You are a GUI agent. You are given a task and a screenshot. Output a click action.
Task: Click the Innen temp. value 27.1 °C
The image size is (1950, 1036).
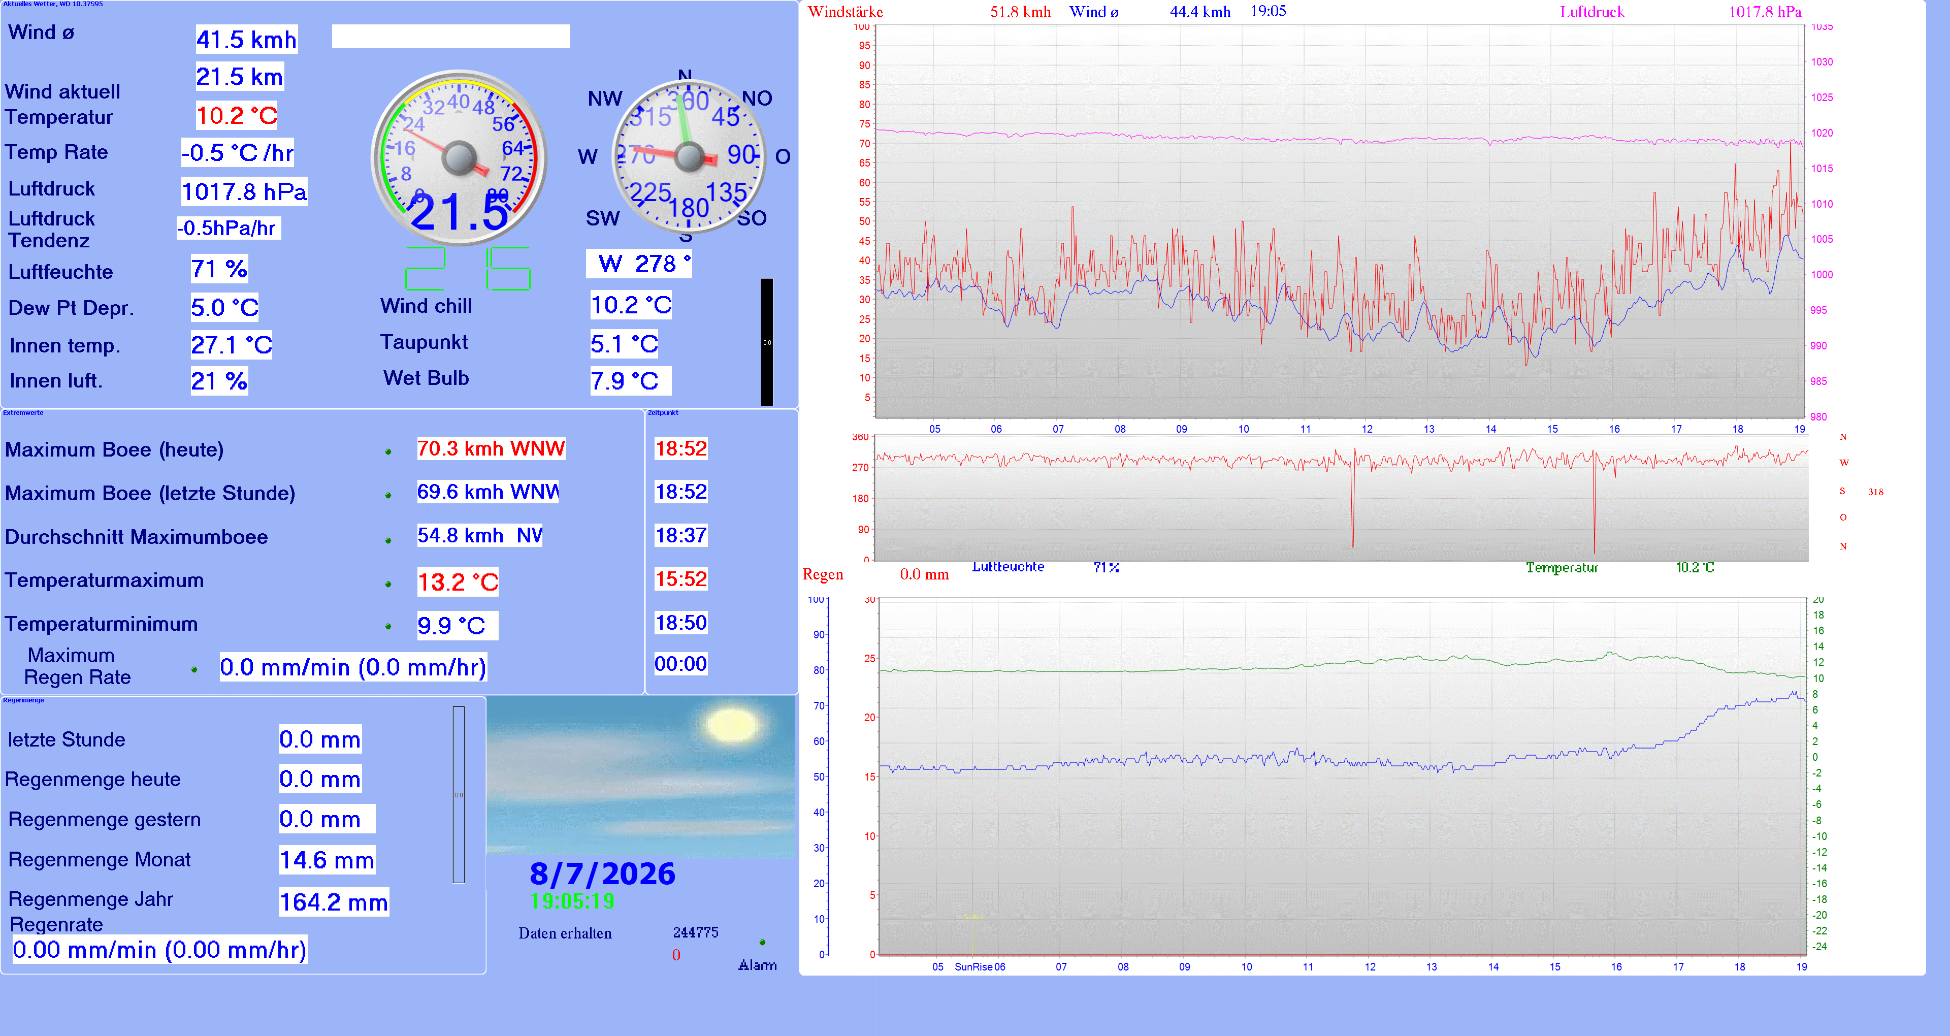232,345
